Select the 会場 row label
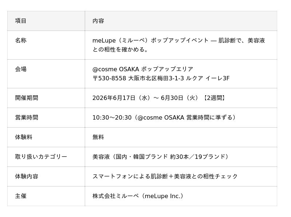Image resolution: width=291 pixels, height=217 pixels. (x=21, y=69)
